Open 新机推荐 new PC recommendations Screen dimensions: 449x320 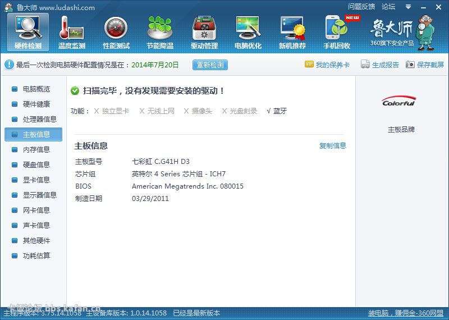tap(292, 33)
